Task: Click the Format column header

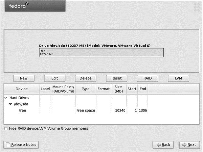Action: (x=104, y=89)
